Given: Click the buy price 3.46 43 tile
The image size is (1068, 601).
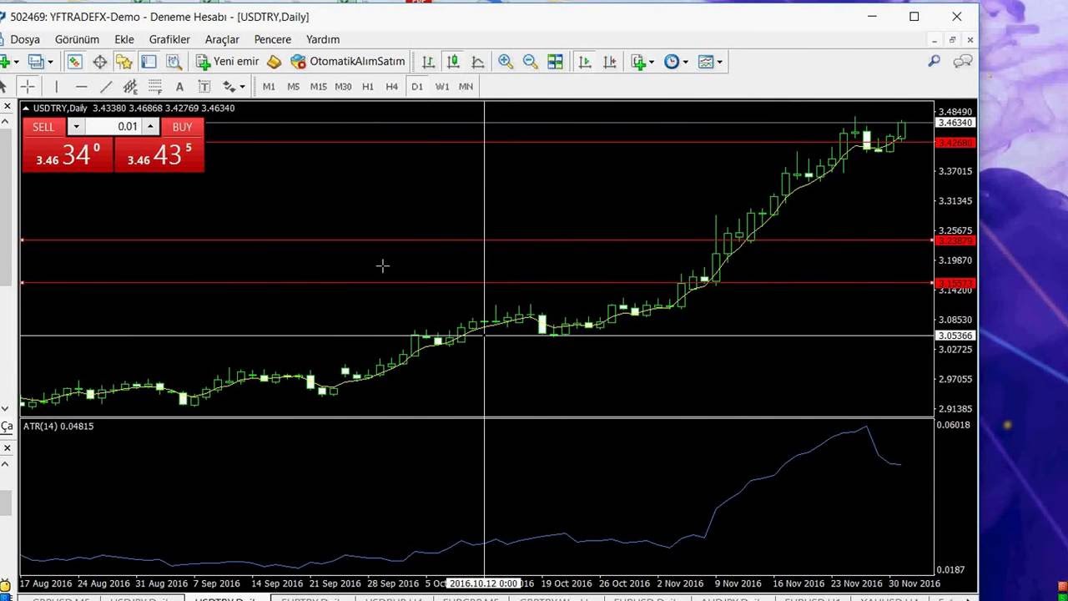Looking at the screenshot, I should (159, 154).
